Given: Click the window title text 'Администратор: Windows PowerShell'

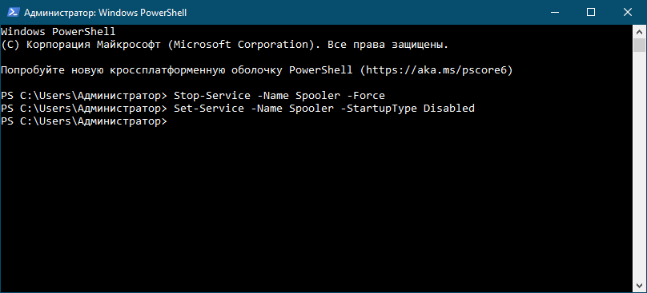Looking at the screenshot, I should click(x=105, y=13).
